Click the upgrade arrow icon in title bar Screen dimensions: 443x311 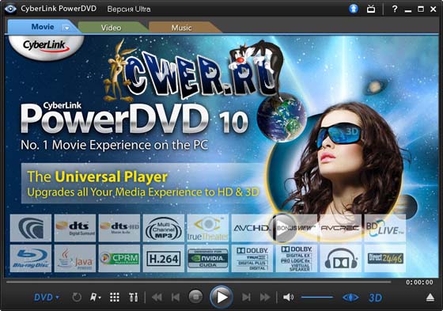pyautogui.click(x=354, y=9)
